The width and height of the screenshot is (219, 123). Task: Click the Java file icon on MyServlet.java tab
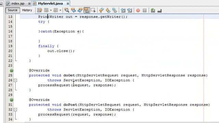coord(35,3)
